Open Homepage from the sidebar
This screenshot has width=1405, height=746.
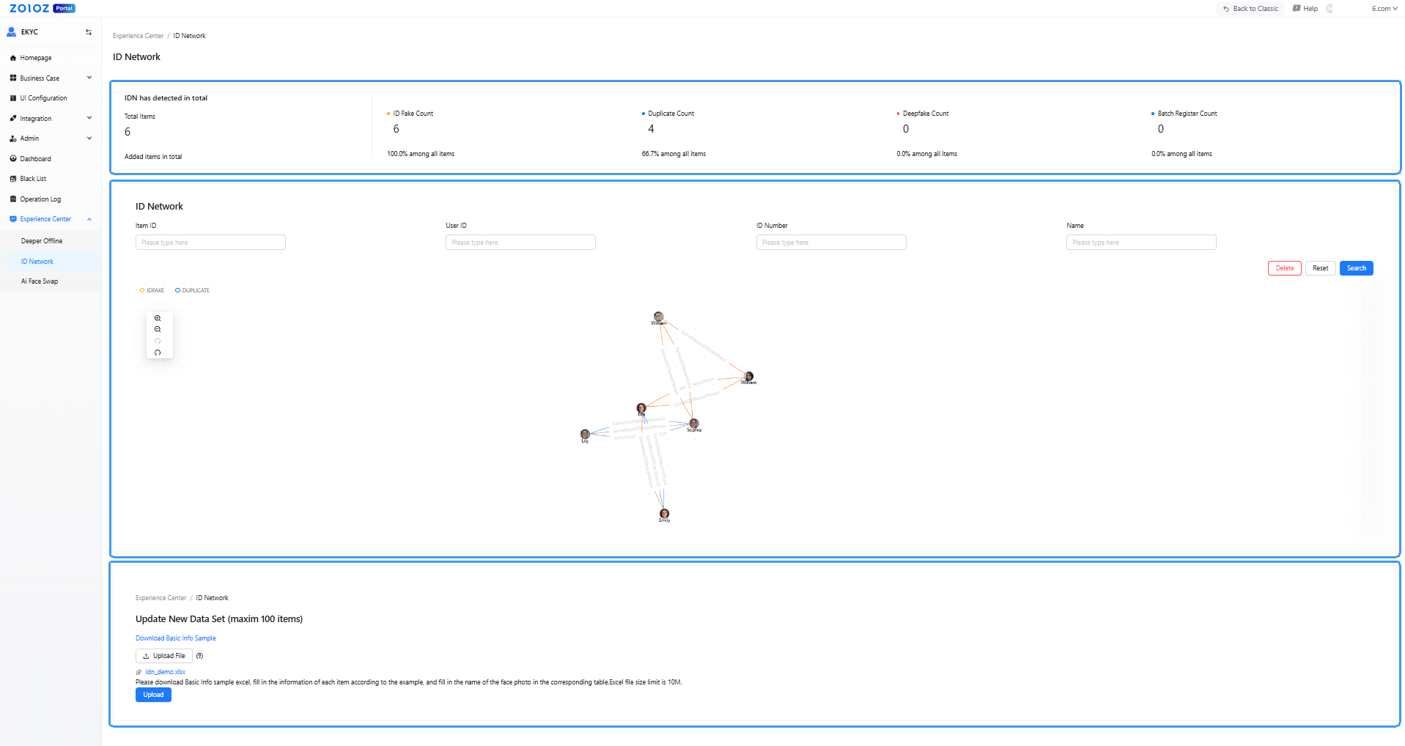coord(36,58)
